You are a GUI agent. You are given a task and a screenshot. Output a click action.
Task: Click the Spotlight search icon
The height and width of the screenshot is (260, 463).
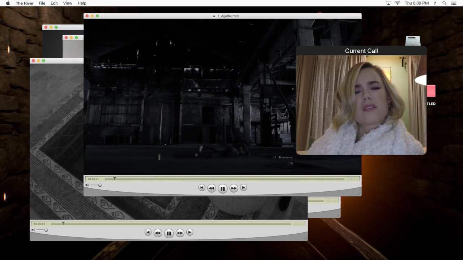[444, 3]
